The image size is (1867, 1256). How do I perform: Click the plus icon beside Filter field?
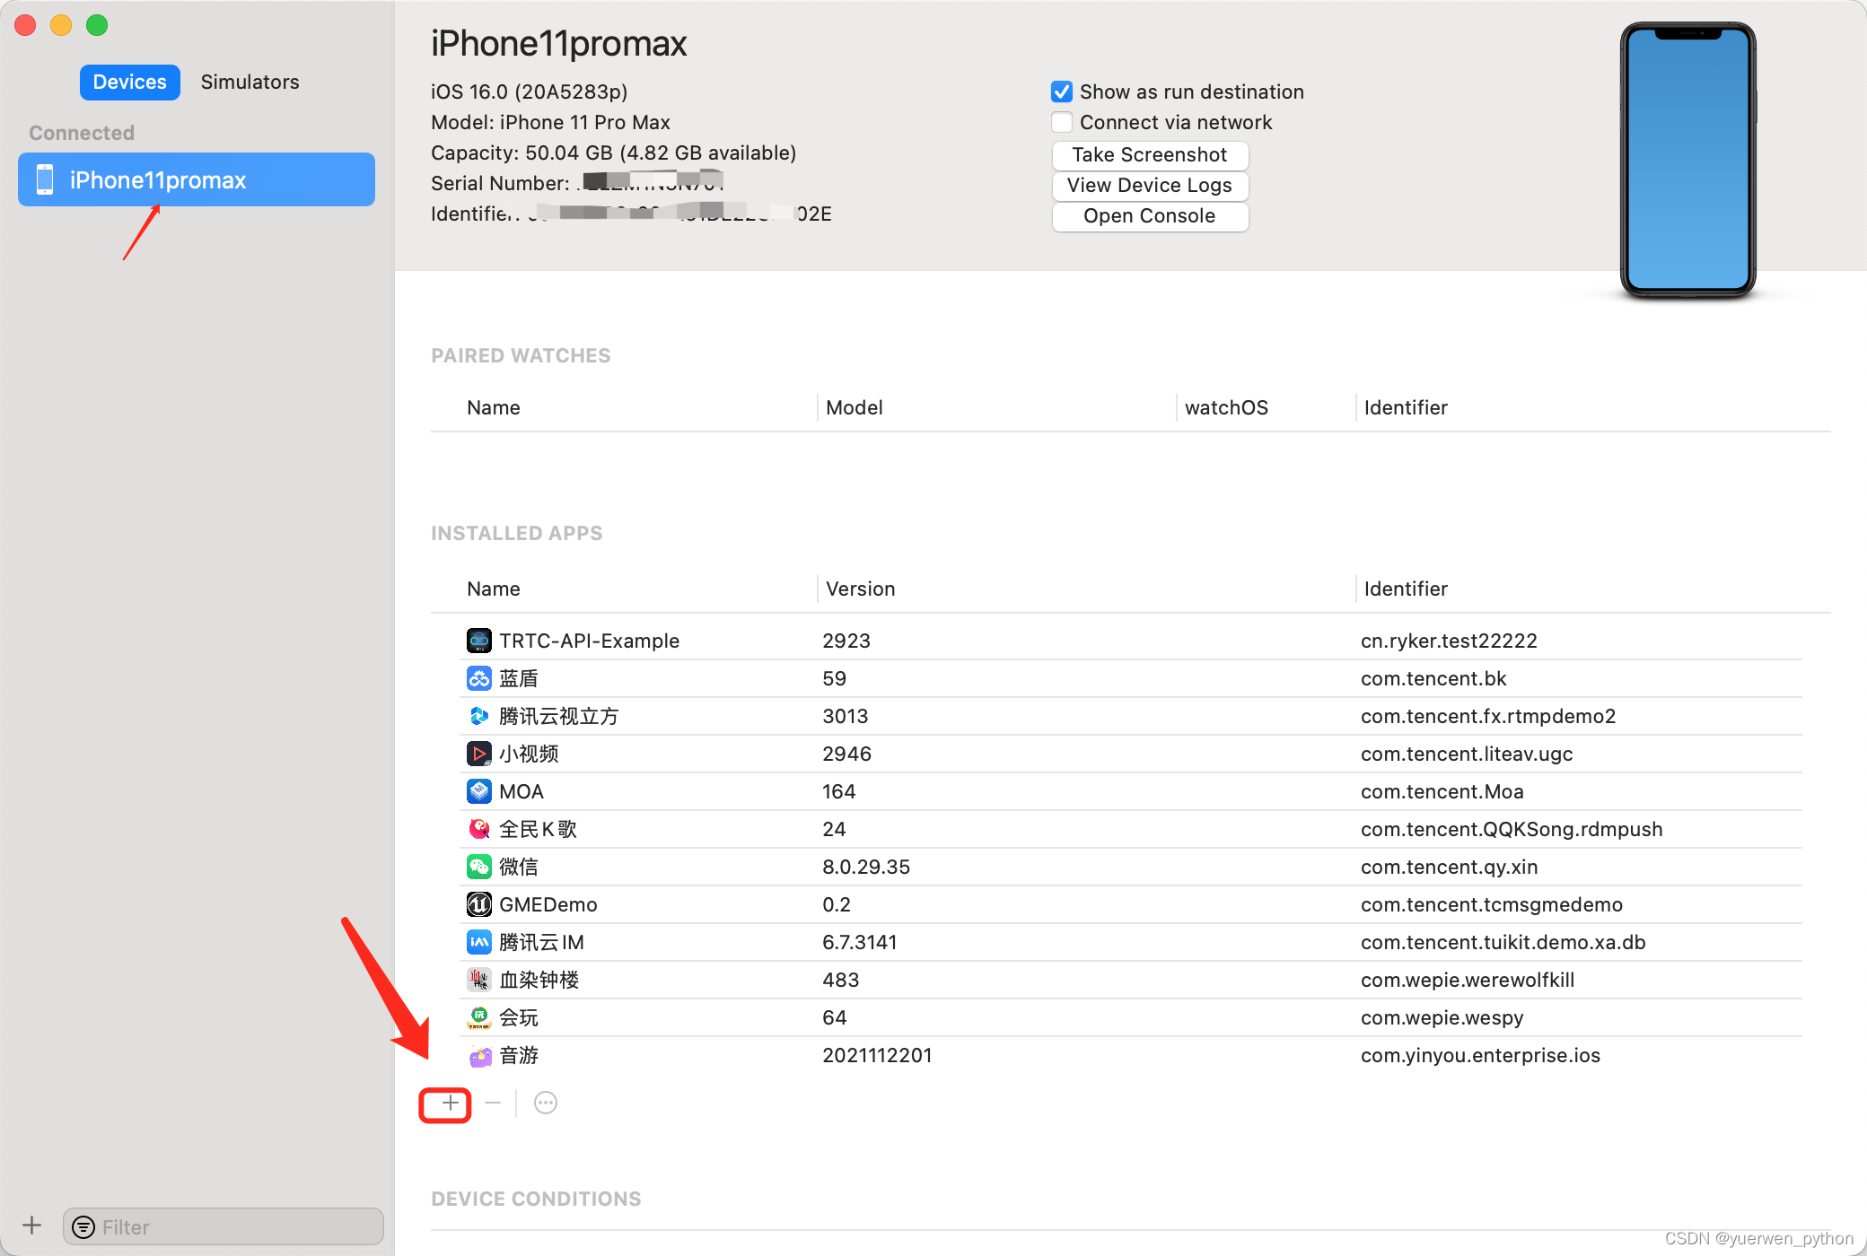coord(32,1225)
